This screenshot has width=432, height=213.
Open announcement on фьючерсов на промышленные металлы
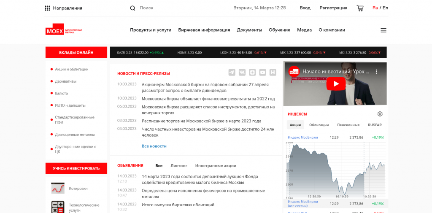pos(203,194)
